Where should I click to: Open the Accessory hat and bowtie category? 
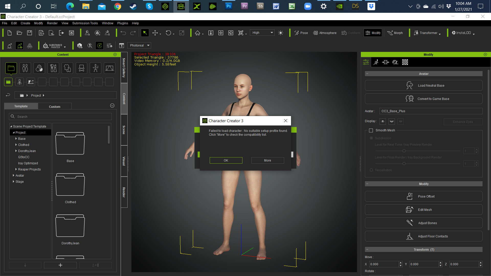81,68
